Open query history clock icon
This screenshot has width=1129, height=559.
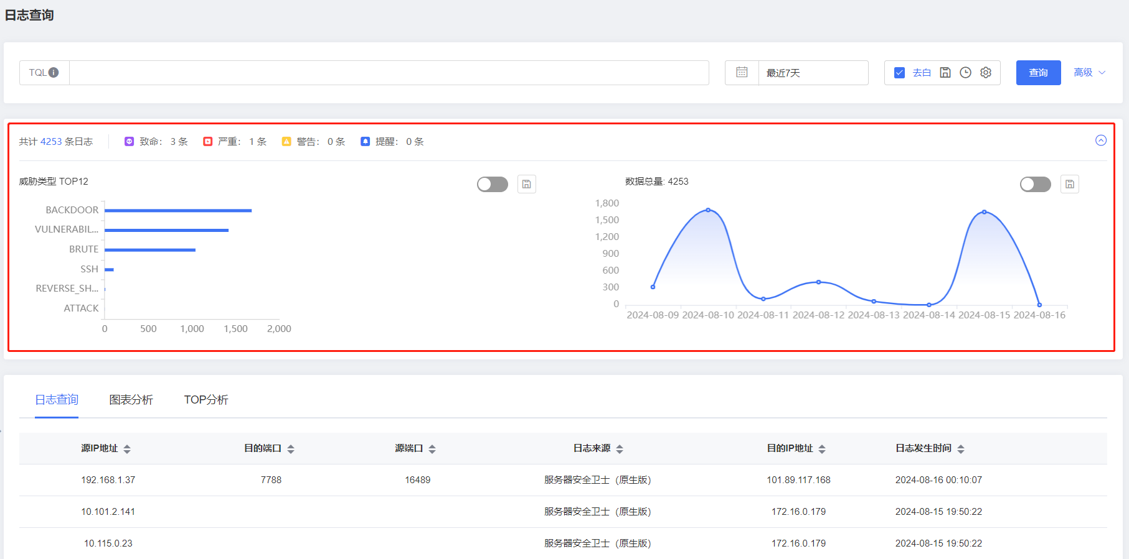pos(965,73)
